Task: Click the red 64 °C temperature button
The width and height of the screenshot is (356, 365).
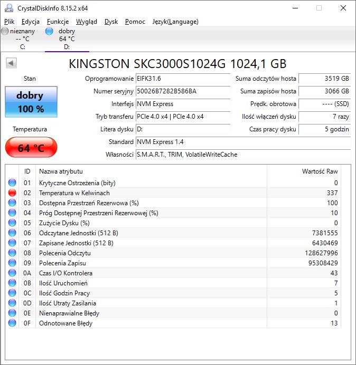Action: (x=31, y=148)
